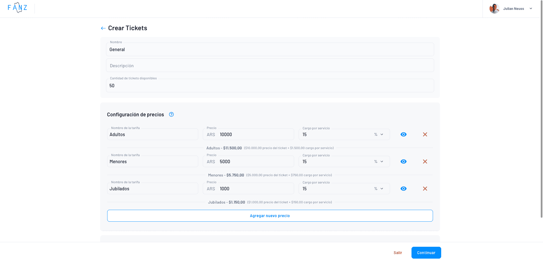543x262 pixels.
Task: Delete the Jubilados price row
Action: pyautogui.click(x=425, y=189)
